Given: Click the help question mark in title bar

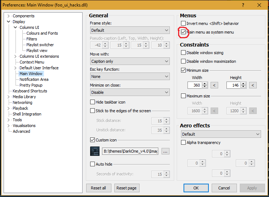Looking at the screenshot, I should click(243, 5).
